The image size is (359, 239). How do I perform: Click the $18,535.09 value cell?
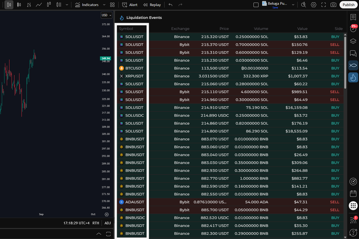click(297, 131)
